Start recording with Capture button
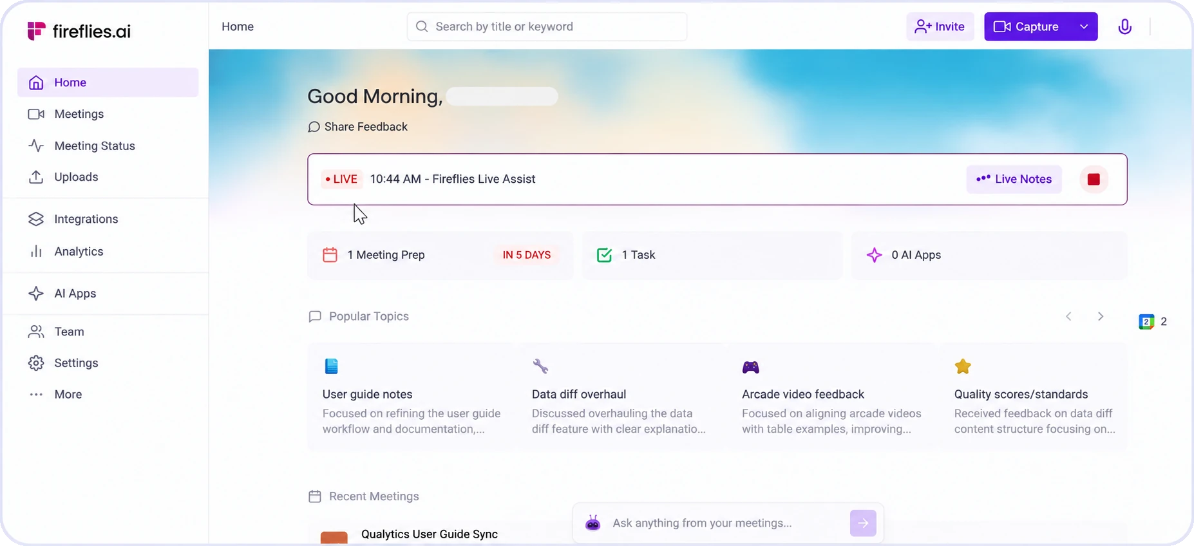1194x546 pixels. click(1027, 26)
